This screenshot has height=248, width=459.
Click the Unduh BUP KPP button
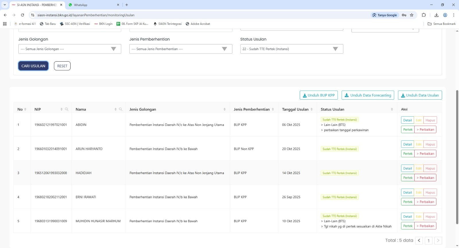pos(319,95)
